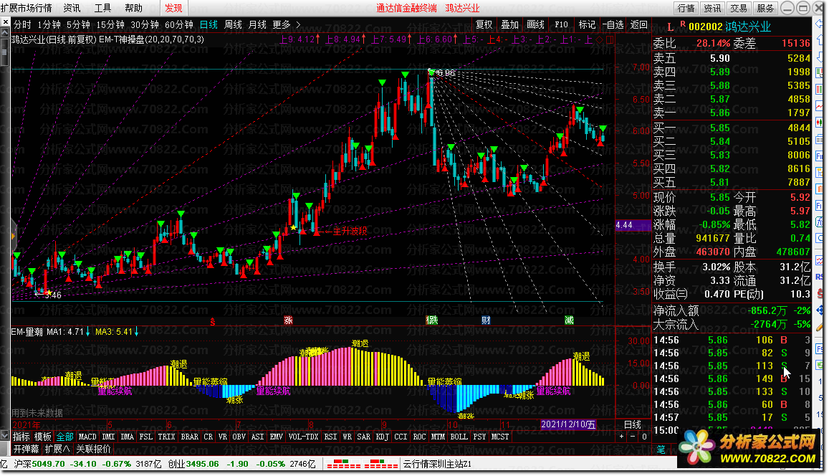This screenshot has width=829, height=476.
Task: Click the 行情 button at top right
Action: [686, 8]
